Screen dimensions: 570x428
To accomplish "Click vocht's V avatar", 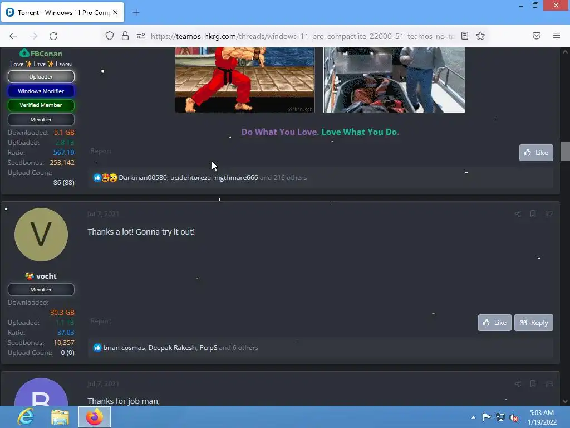I will 41,235.
